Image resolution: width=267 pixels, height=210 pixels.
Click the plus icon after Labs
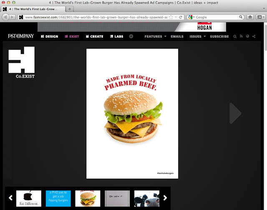[131, 36]
